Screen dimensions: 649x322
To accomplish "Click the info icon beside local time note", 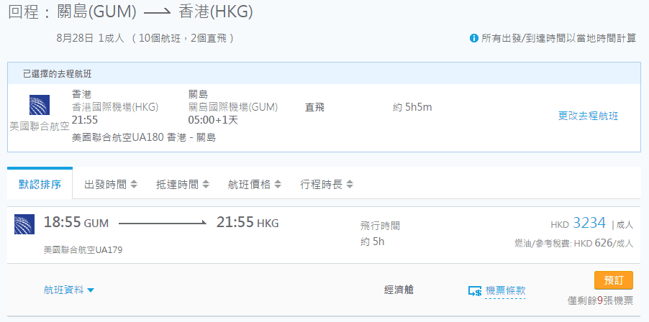I will tap(474, 38).
